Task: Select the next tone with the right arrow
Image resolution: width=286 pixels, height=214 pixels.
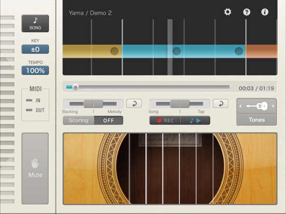Action: click(273, 106)
